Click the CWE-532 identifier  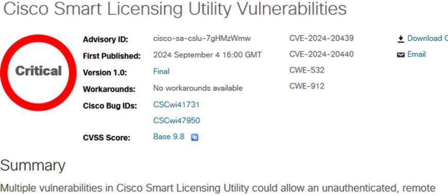(x=307, y=70)
